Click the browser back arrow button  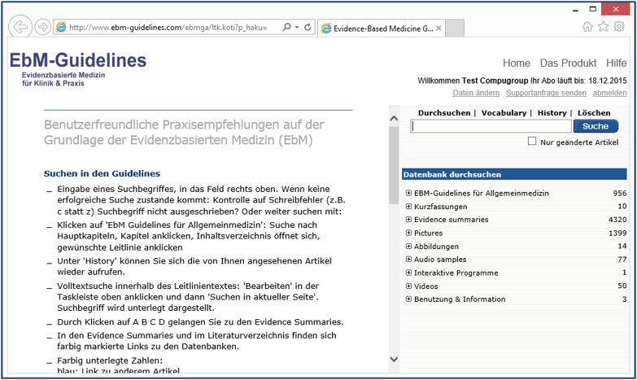click(x=20, y=27)
